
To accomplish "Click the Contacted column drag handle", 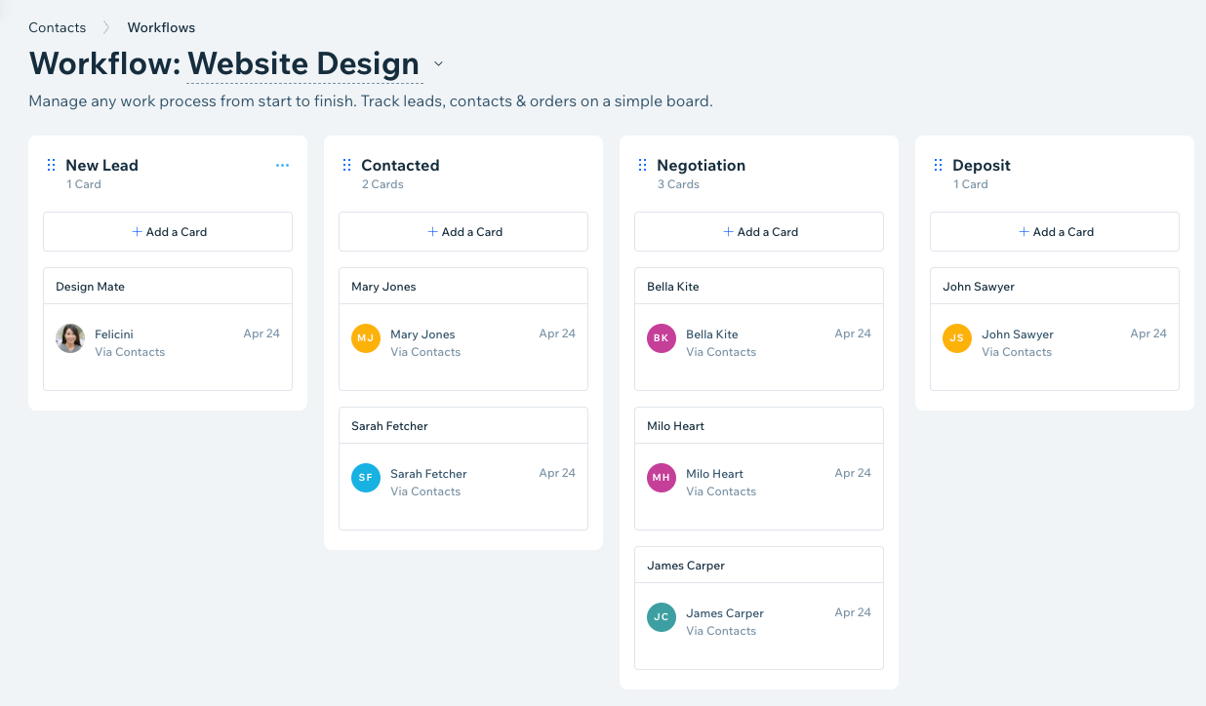I will coord(347,166).
